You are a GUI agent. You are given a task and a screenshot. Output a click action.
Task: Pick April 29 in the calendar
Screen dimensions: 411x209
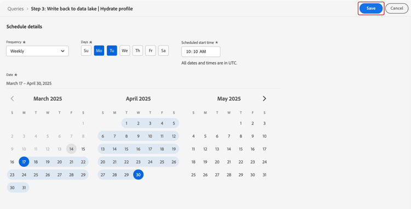pyautogui.click(x=127, y=175)
